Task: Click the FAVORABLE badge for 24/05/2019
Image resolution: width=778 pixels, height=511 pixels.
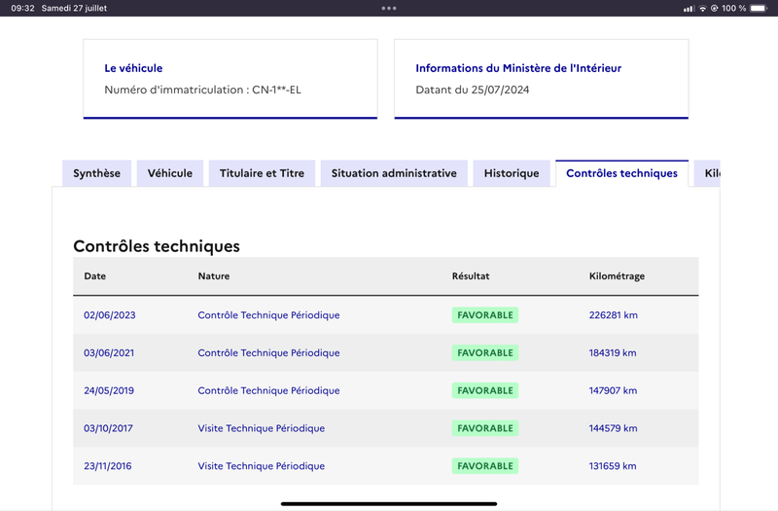Action: coord(485,391)
